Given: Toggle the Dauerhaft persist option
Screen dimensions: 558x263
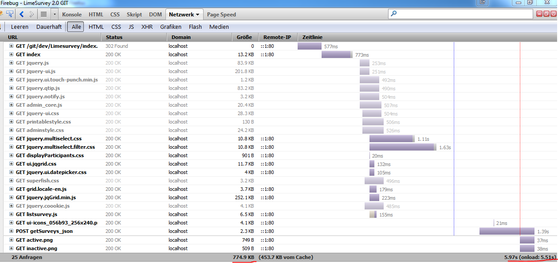Looking at the screenshot, I should click(x=49, y=27).
